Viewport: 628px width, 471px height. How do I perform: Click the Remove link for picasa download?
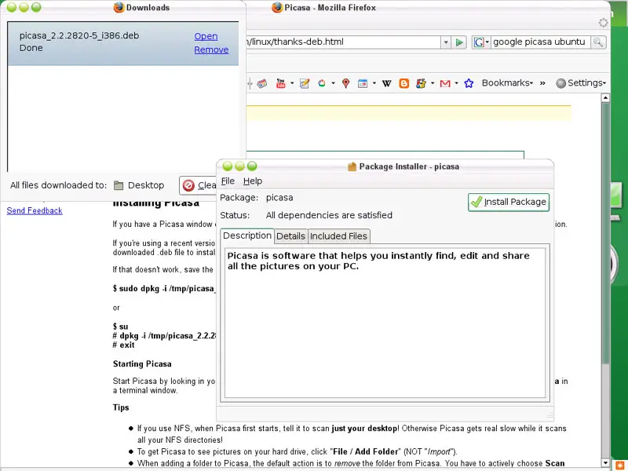(x=211, y=49)
